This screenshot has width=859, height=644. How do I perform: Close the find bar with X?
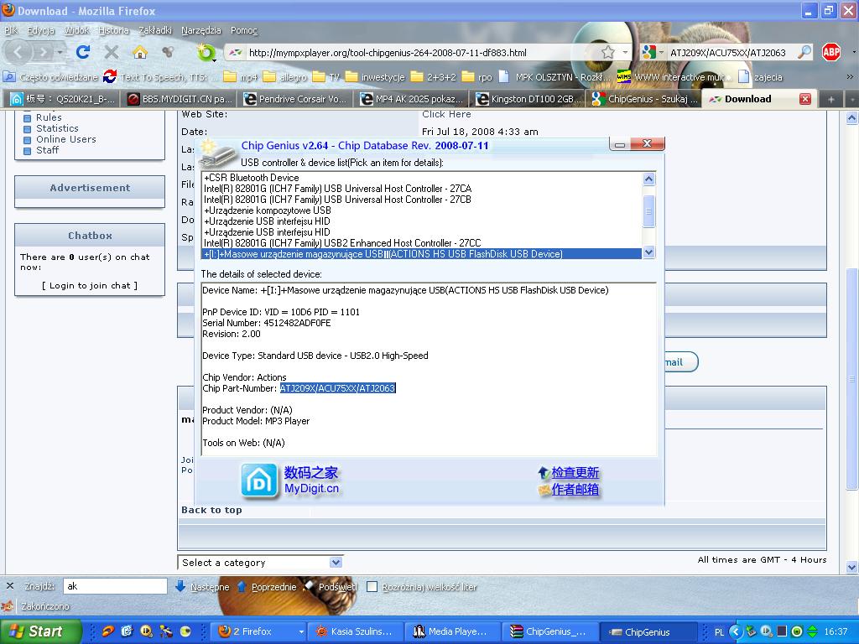(10, 586)
